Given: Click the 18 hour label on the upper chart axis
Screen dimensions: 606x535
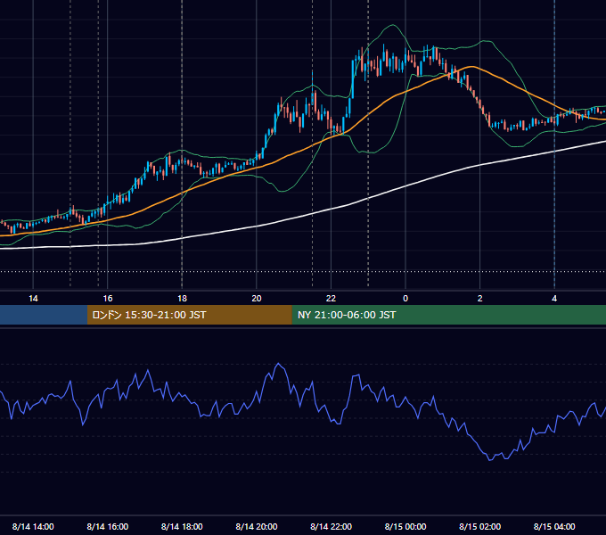Looking at the screenshot, I should click(x=182, y=299).
